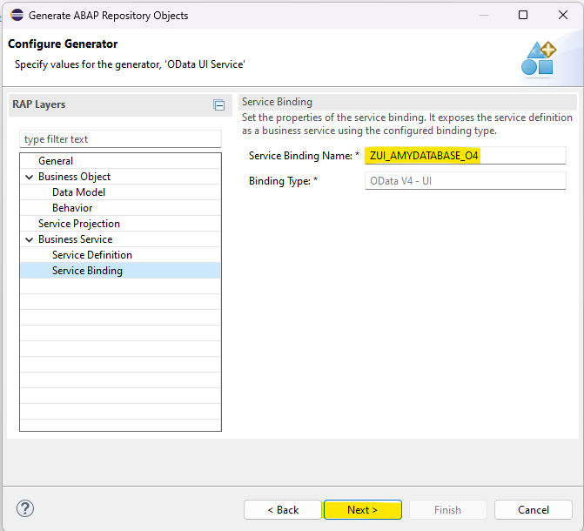Click the Binding Type field

(x=465, y=181)
